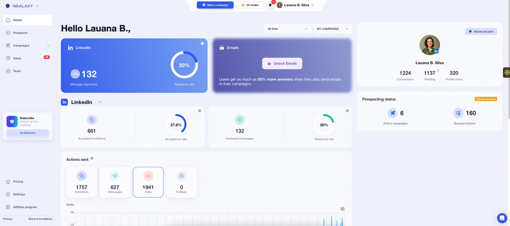Expand the Campaigns submenu chevron
This screenshot has height=226, width=510.
click(48, 46)
